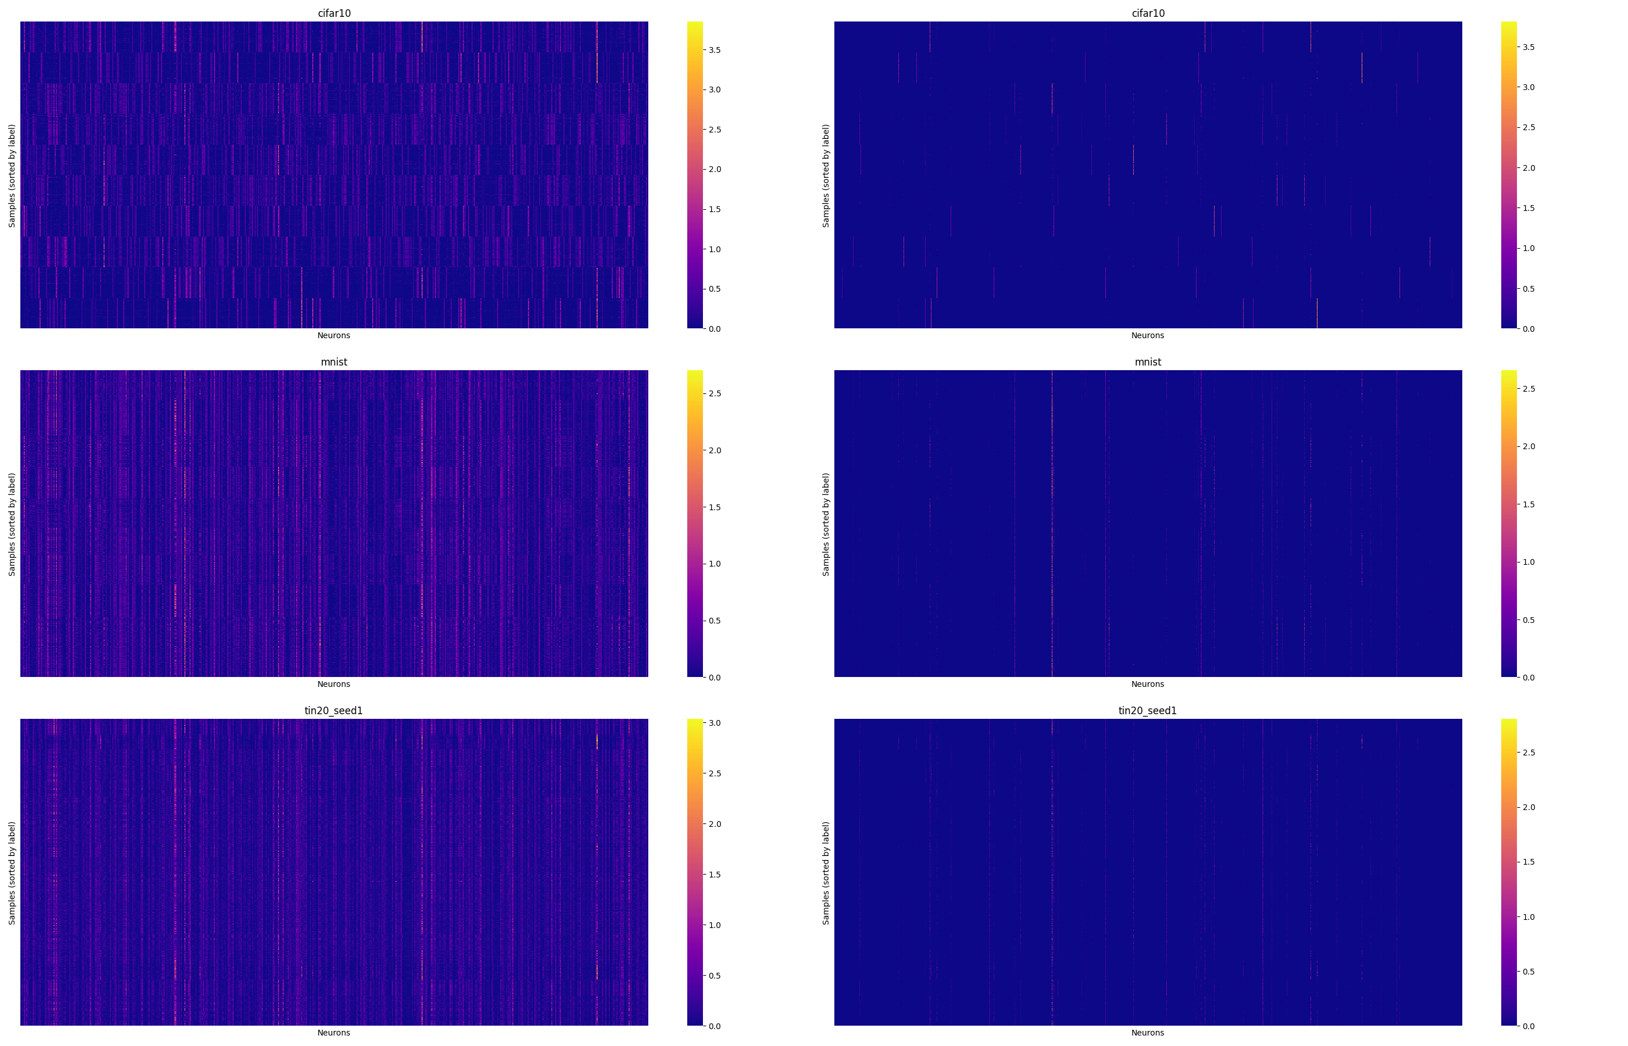Viewport: 1628px width, 1046px height.
Task: Click the 3.0 tick on left tin20_seed1 colorbar
Action: point(715,723)
